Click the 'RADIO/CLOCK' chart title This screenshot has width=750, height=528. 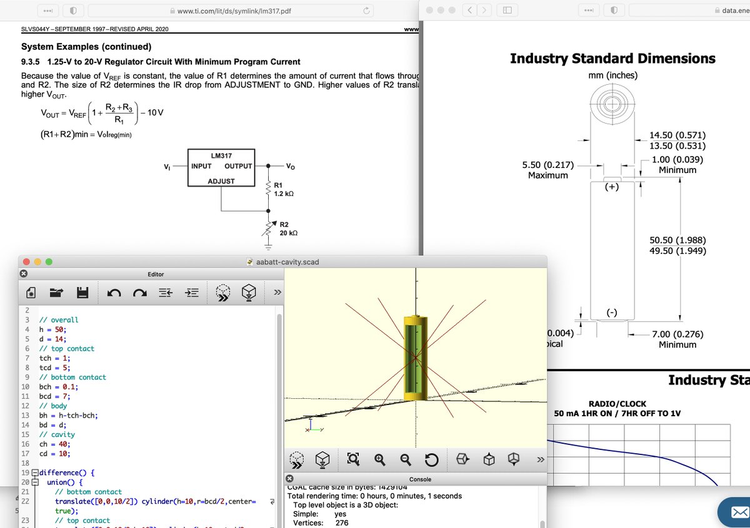coord(617,404)
